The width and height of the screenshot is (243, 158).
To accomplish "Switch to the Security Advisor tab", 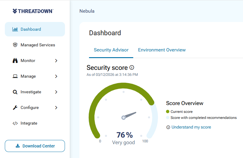I will [x=111, y=50].
